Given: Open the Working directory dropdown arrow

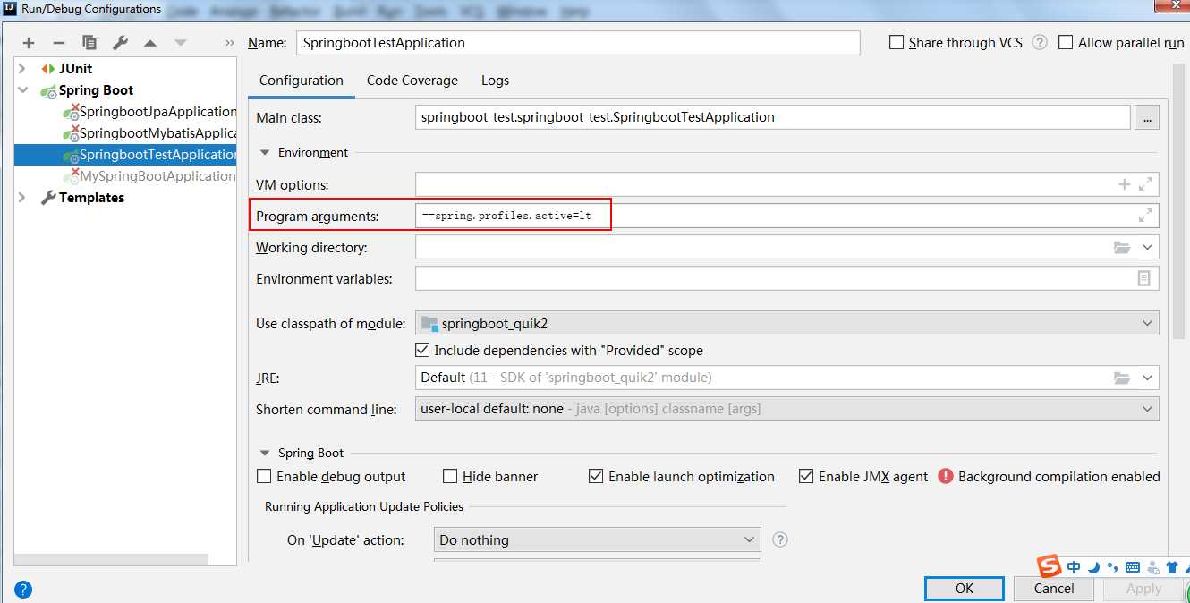Looking at the screenshot, I should 1148,247.
